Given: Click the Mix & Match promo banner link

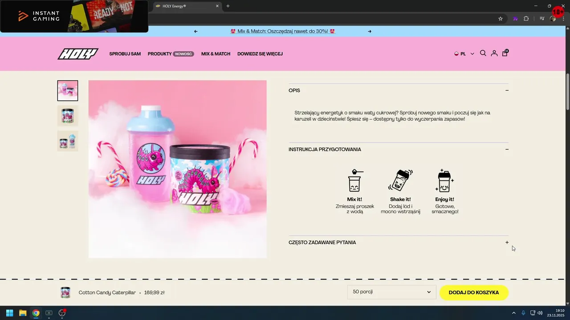Looking at the screenshot, I should (283, 32).
